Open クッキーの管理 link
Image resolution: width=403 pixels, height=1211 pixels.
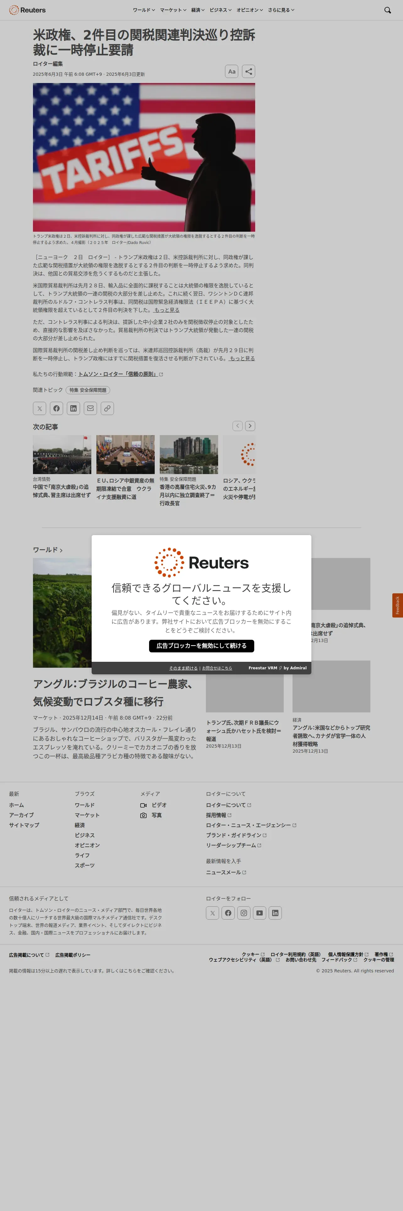(379, 959)
